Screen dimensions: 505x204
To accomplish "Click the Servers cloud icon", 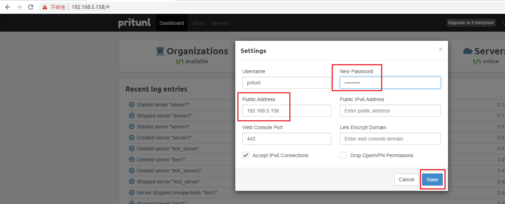I will [x=467, y=51].
